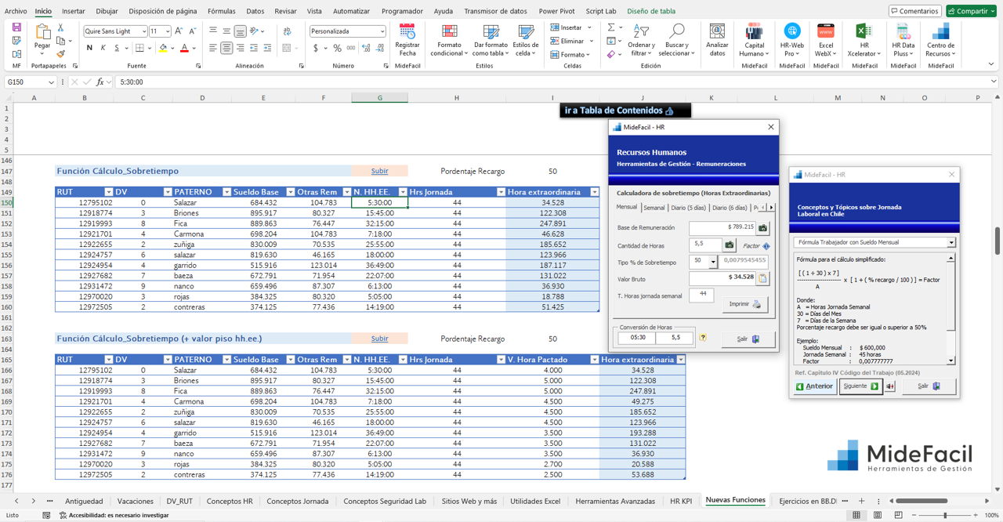Click the yellow help question mark icon

(x=703, y=338)
